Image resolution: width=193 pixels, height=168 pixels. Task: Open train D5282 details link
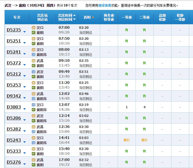click(x=14, y=129)
